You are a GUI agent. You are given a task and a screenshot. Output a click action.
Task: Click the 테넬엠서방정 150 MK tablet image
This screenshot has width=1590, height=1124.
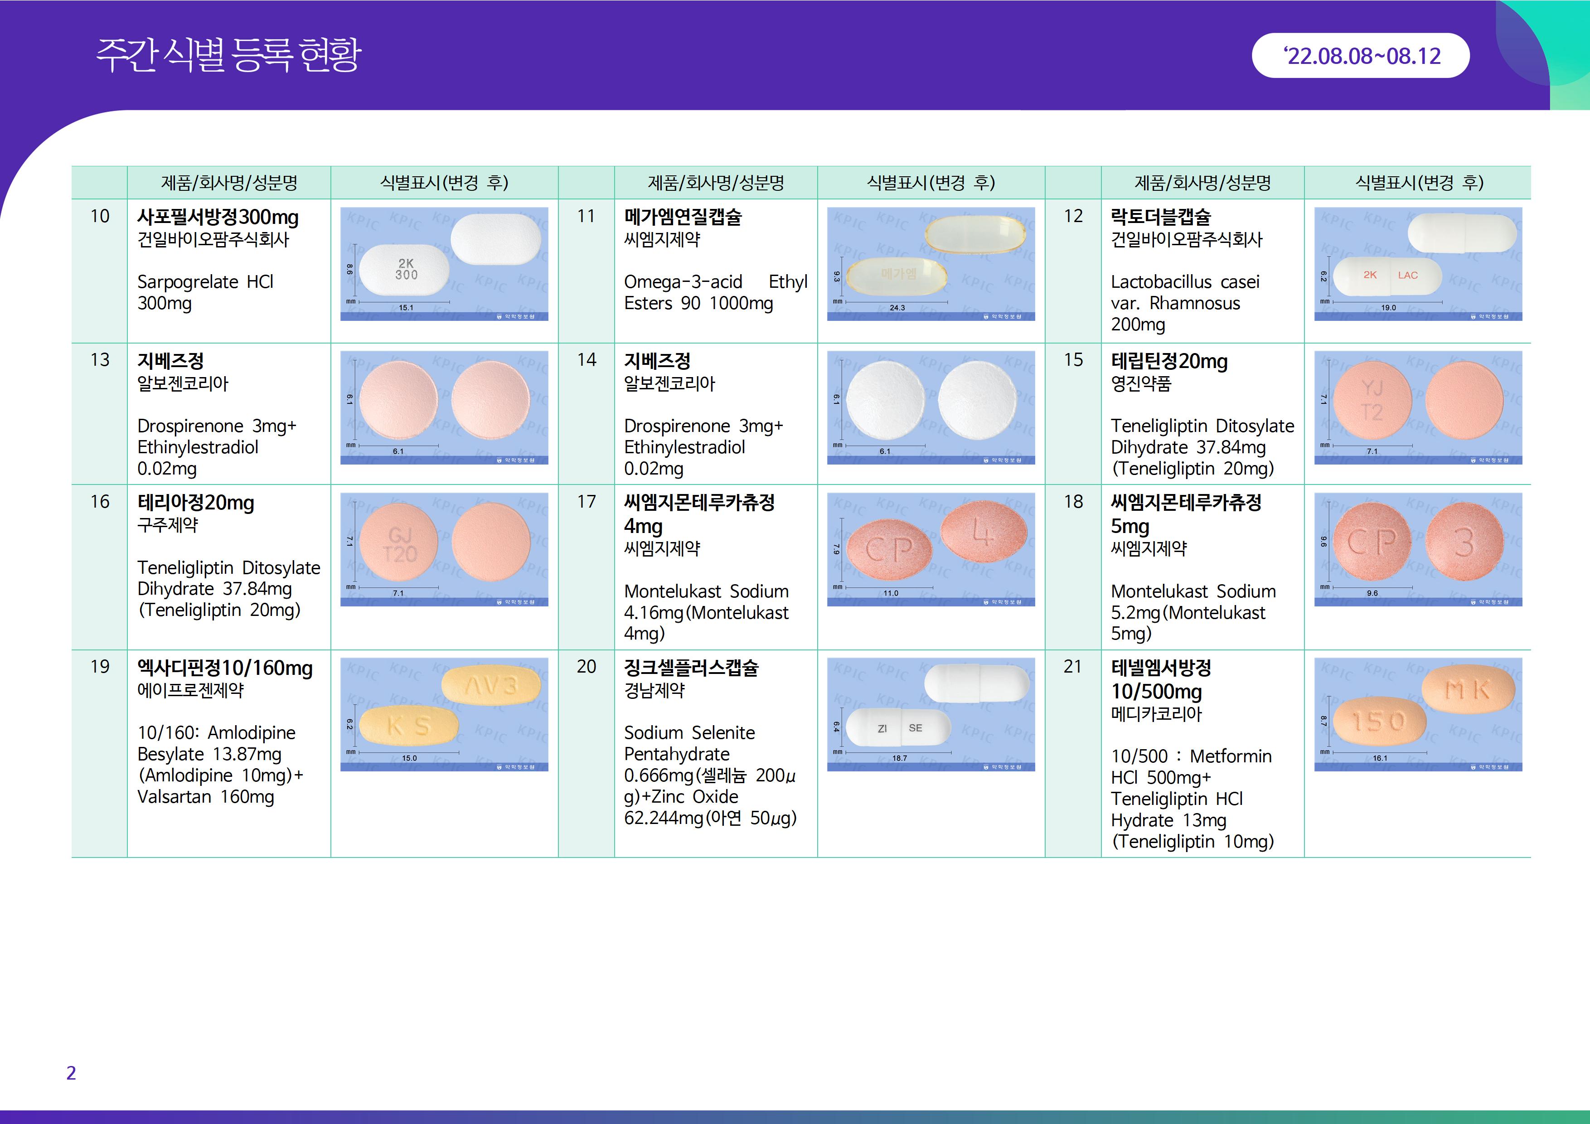click(1418, 714)
